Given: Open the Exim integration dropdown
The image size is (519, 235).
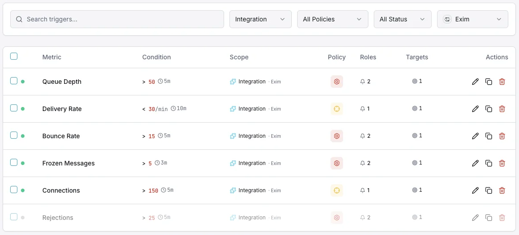Looking at the screenshot, I should click(x=473, y=19).
